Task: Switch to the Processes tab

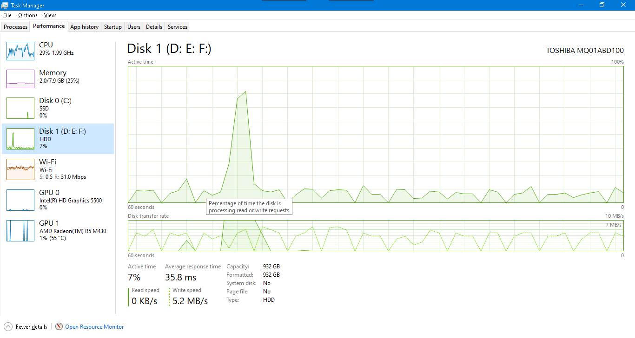Action: 16,27
